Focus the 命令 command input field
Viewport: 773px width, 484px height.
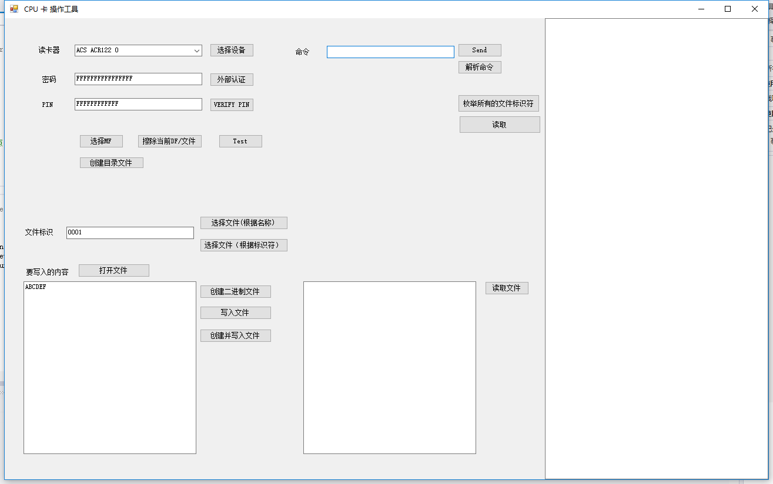(390, 52)
